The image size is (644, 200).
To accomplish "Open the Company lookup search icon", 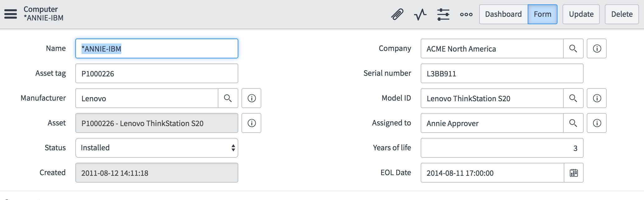I will pos(573,48).
